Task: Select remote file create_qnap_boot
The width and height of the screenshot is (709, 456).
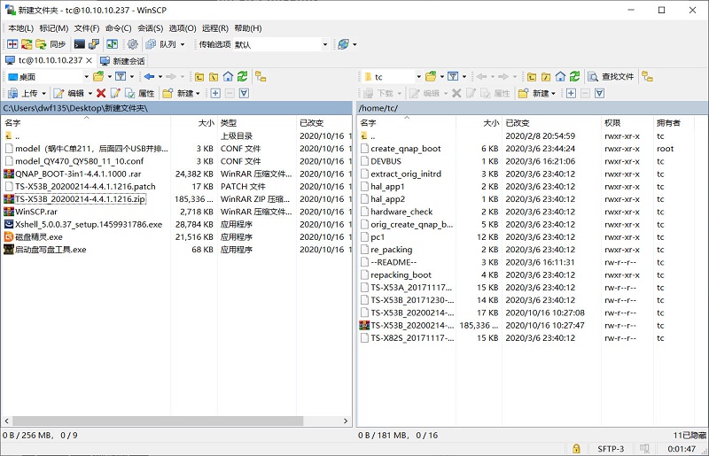Action: (406, 149)
